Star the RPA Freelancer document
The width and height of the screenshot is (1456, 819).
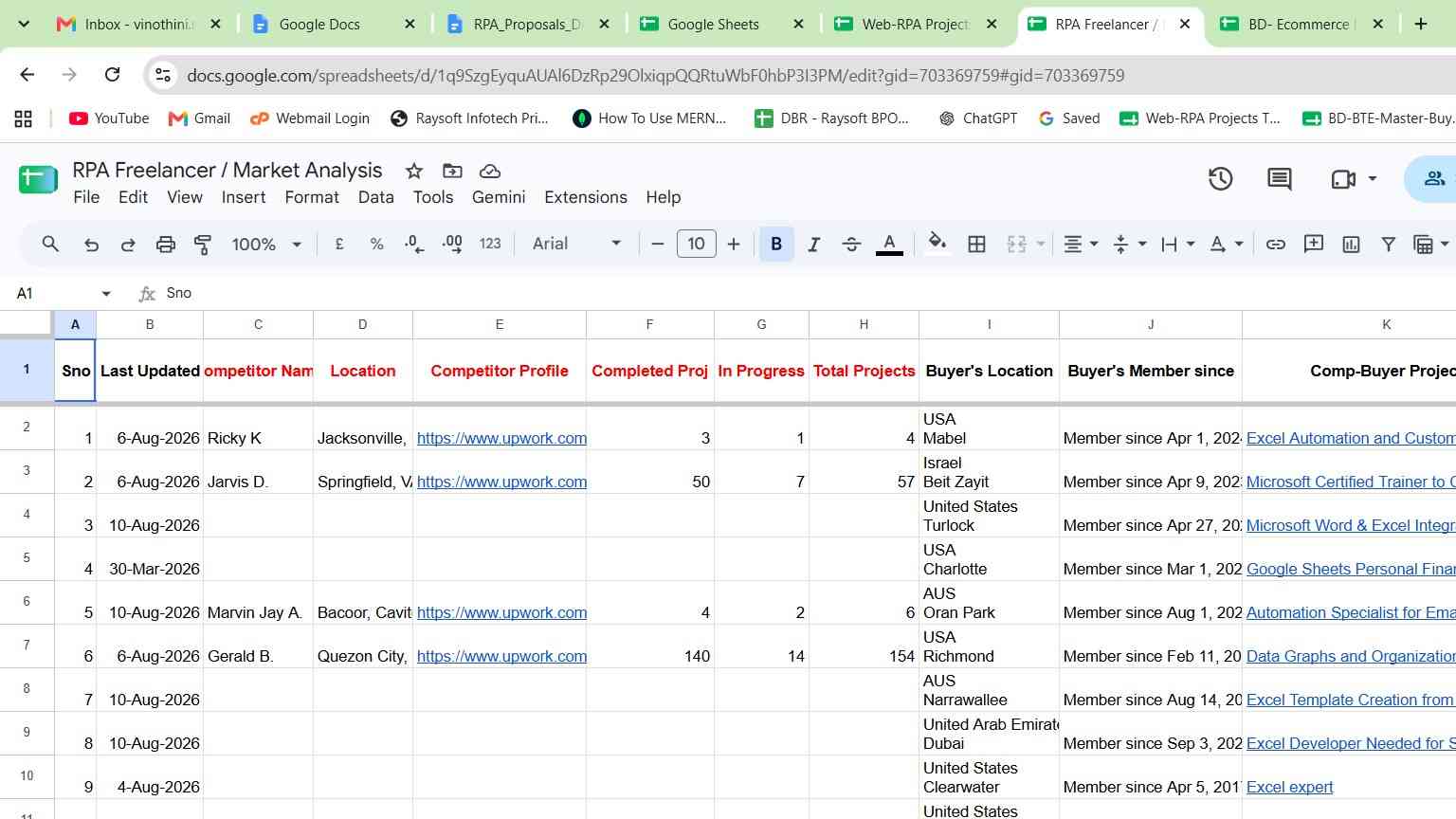click(x=414, y=171)
